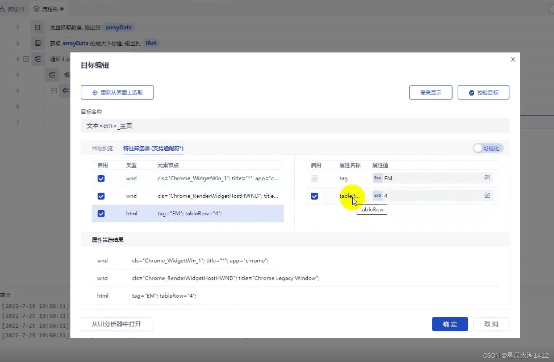Click the edit icon for tag value EM

click(x=487, y=178)
